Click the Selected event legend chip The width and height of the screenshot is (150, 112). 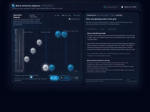click(x=74, y=19)
